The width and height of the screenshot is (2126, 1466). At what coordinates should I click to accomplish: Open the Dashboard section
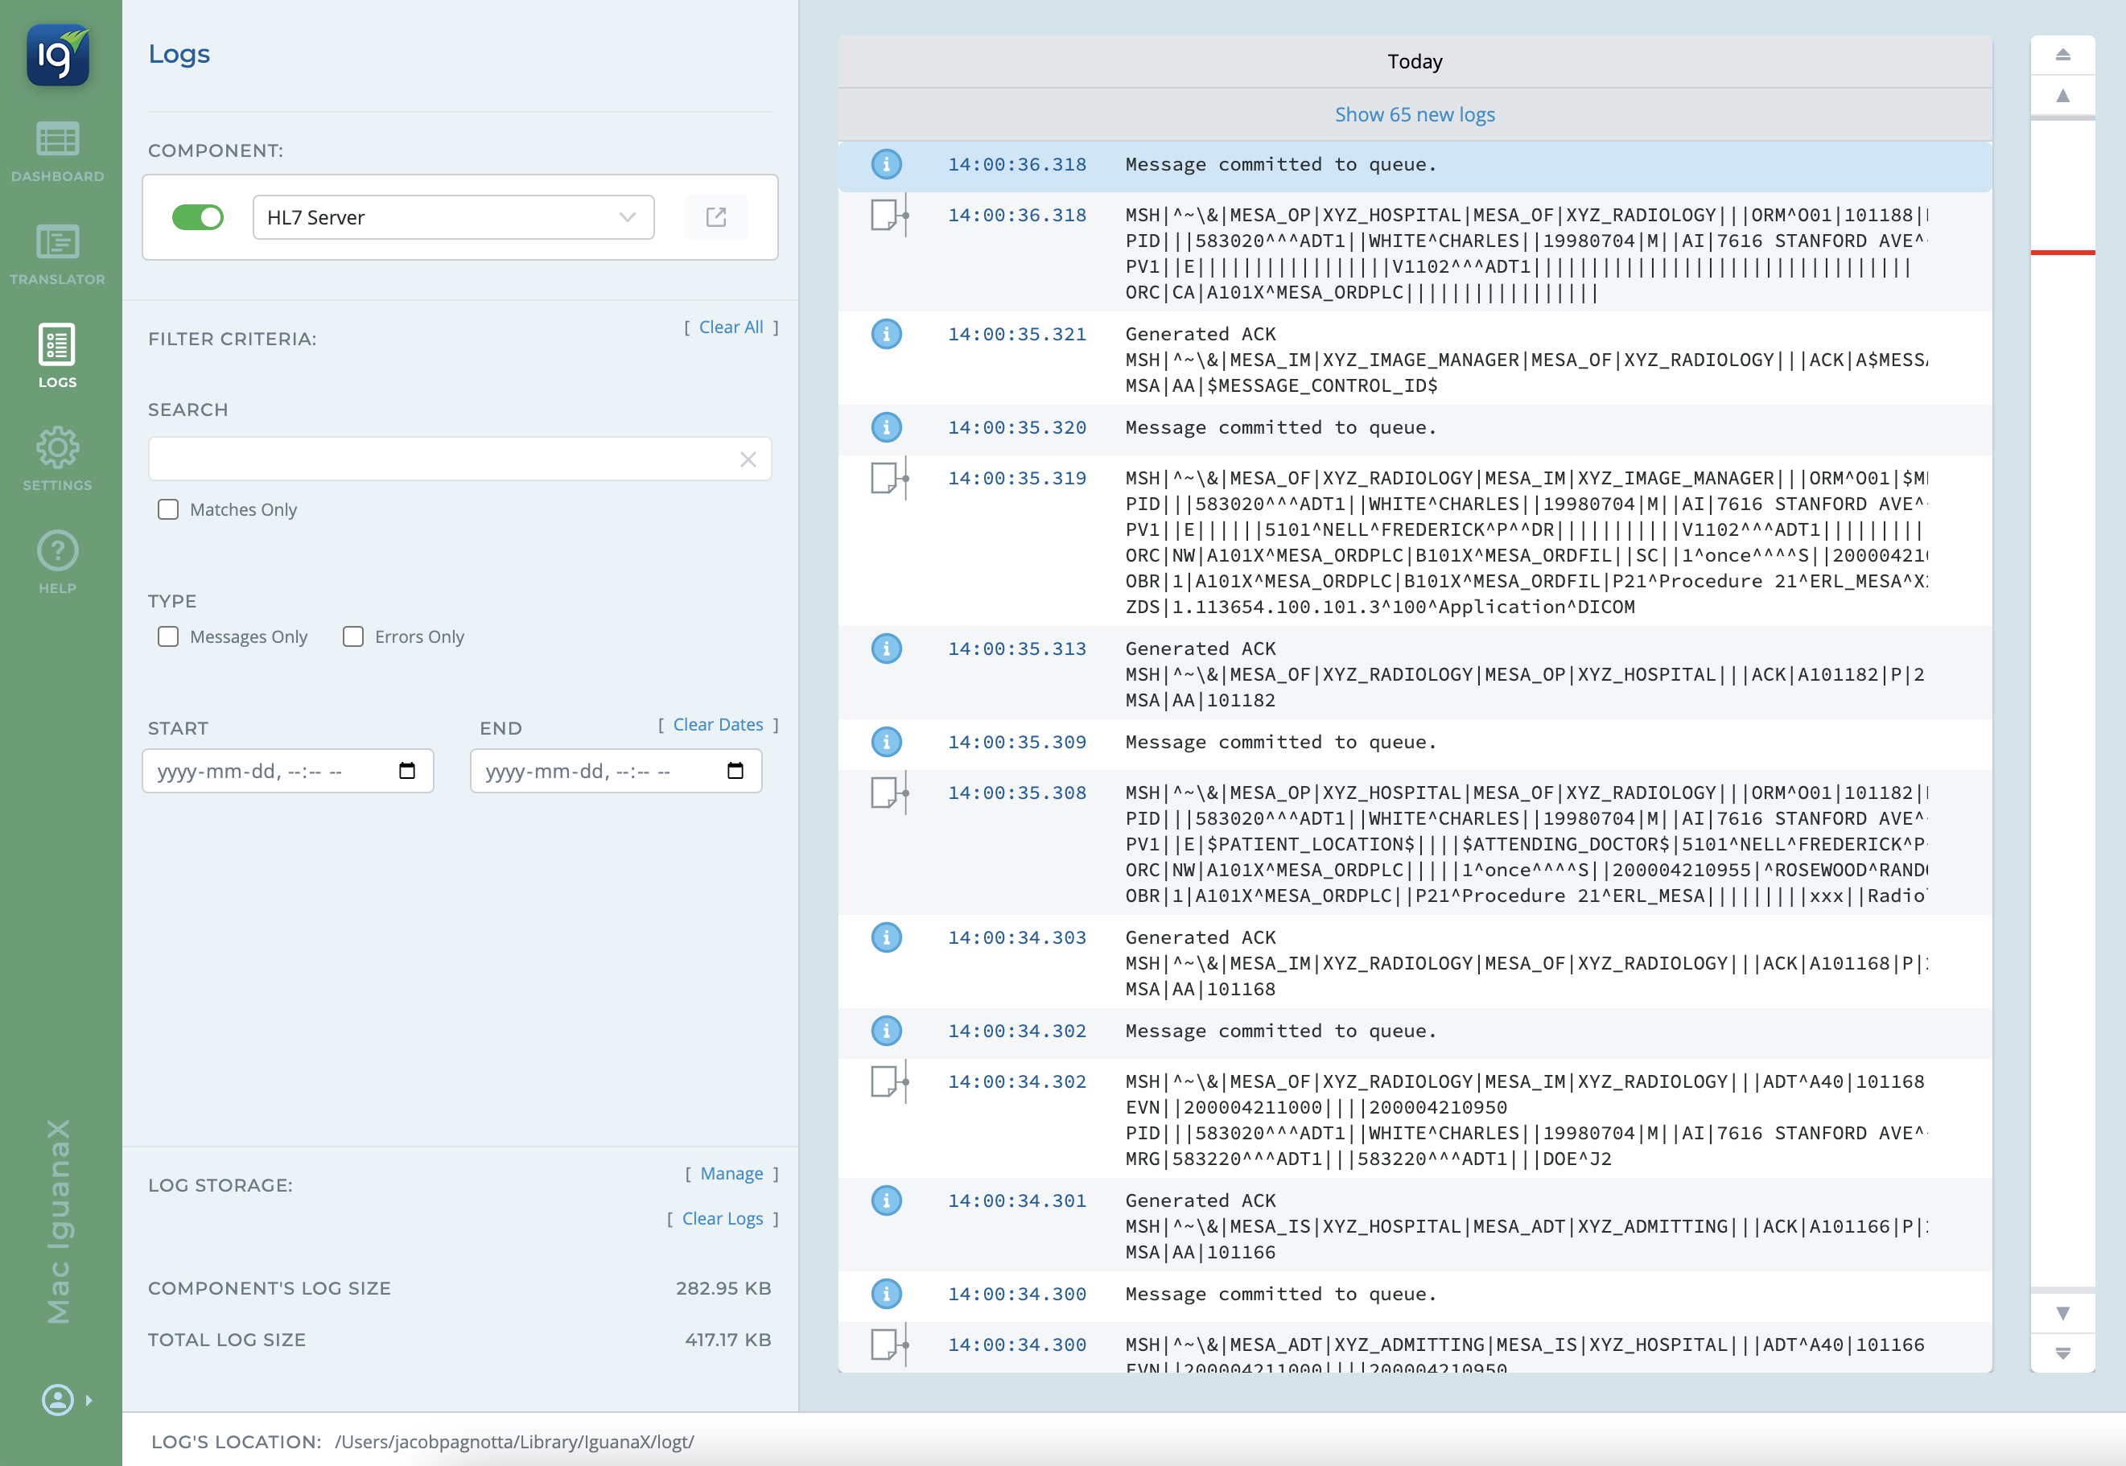point(58,151)
